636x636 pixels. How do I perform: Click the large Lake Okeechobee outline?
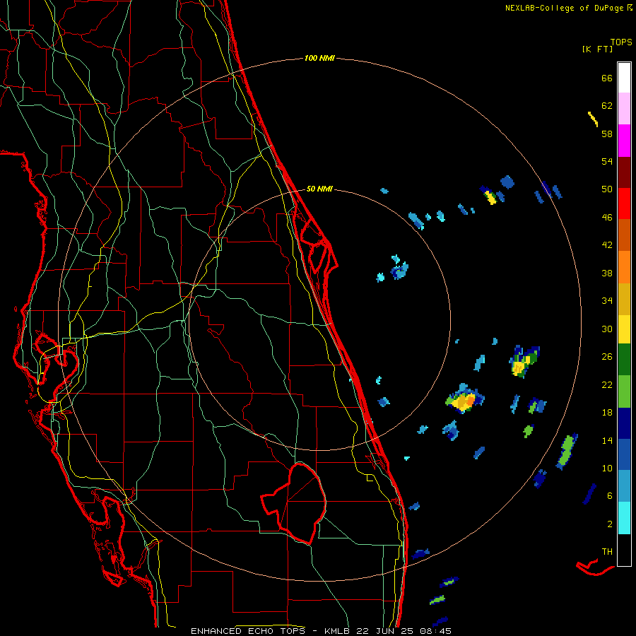click(x=294, y=503)
